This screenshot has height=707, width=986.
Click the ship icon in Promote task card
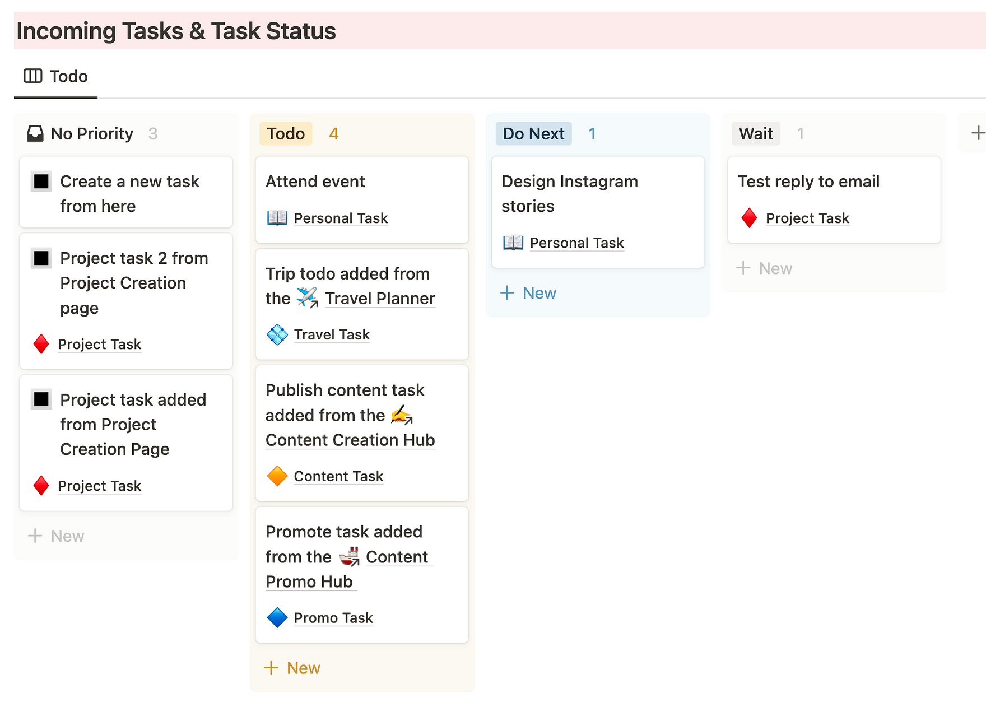[x=349, y=556]
